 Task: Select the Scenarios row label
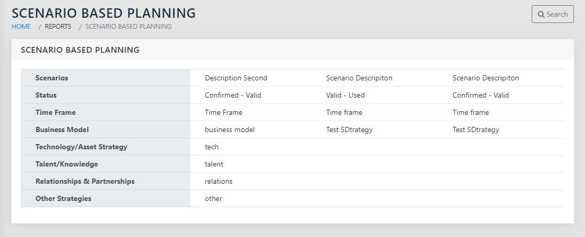click(52, 78)
